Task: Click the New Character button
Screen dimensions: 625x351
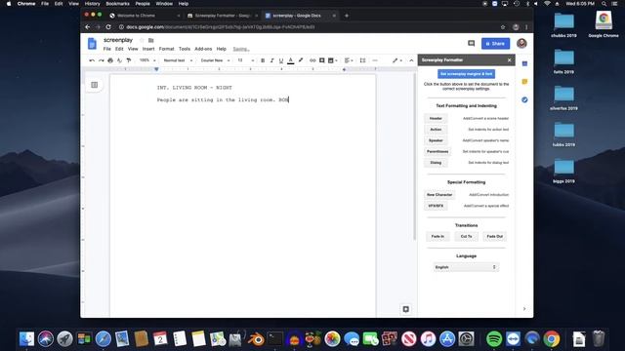Action: (439, 195)
